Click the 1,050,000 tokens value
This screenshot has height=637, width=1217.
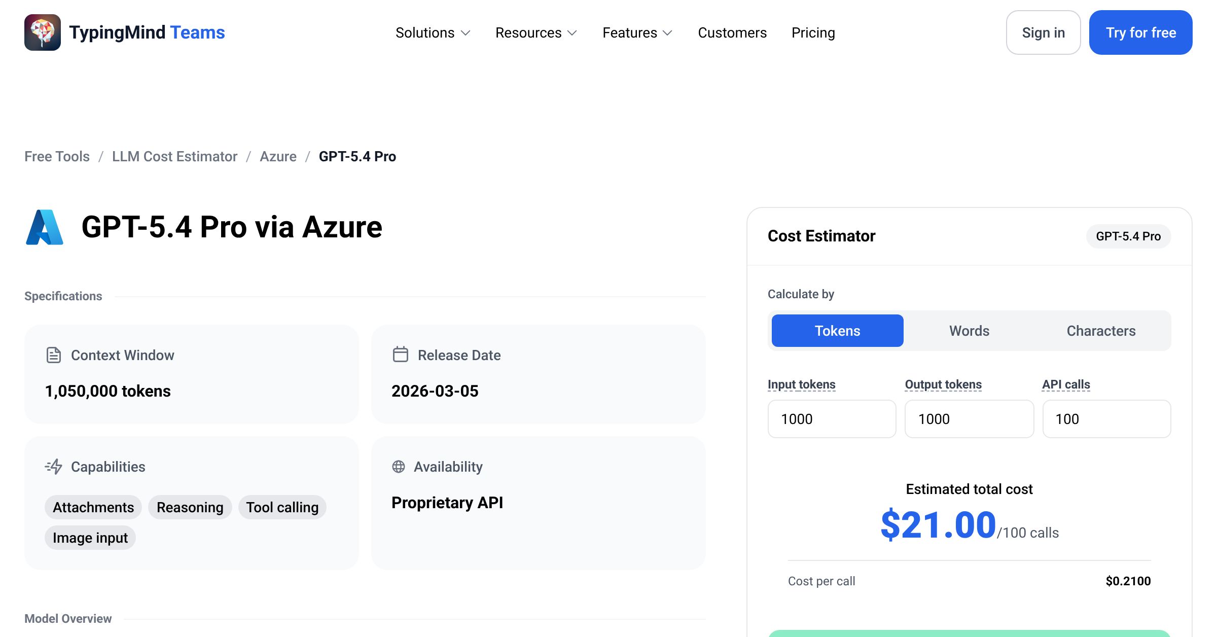click(108, 391)
